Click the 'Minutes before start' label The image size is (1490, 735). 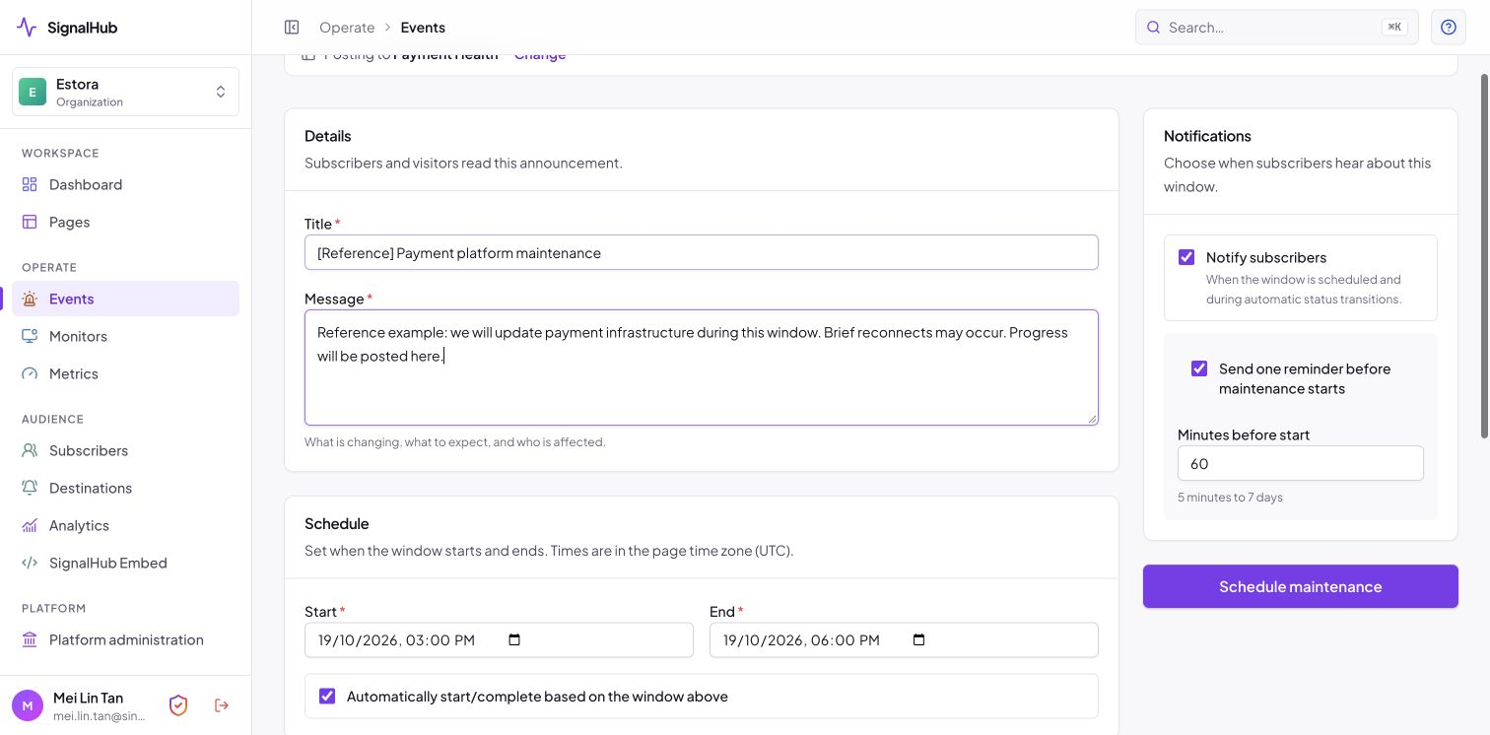1244,434
